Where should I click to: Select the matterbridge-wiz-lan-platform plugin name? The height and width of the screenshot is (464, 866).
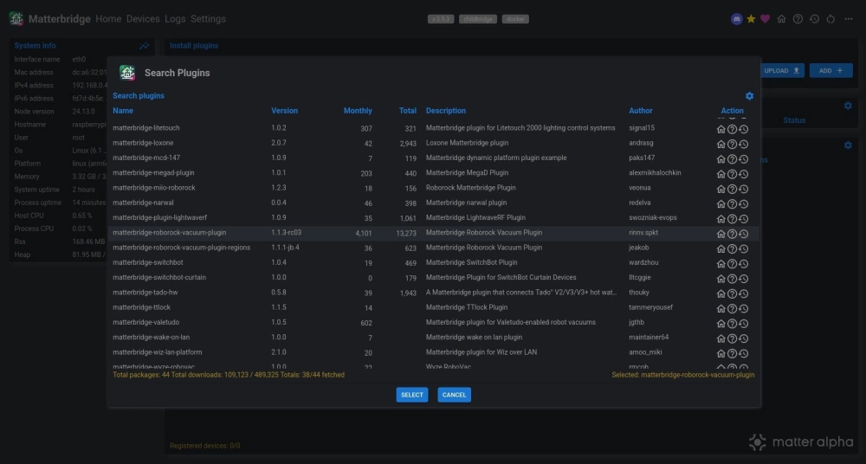click(x=158, y=351)
